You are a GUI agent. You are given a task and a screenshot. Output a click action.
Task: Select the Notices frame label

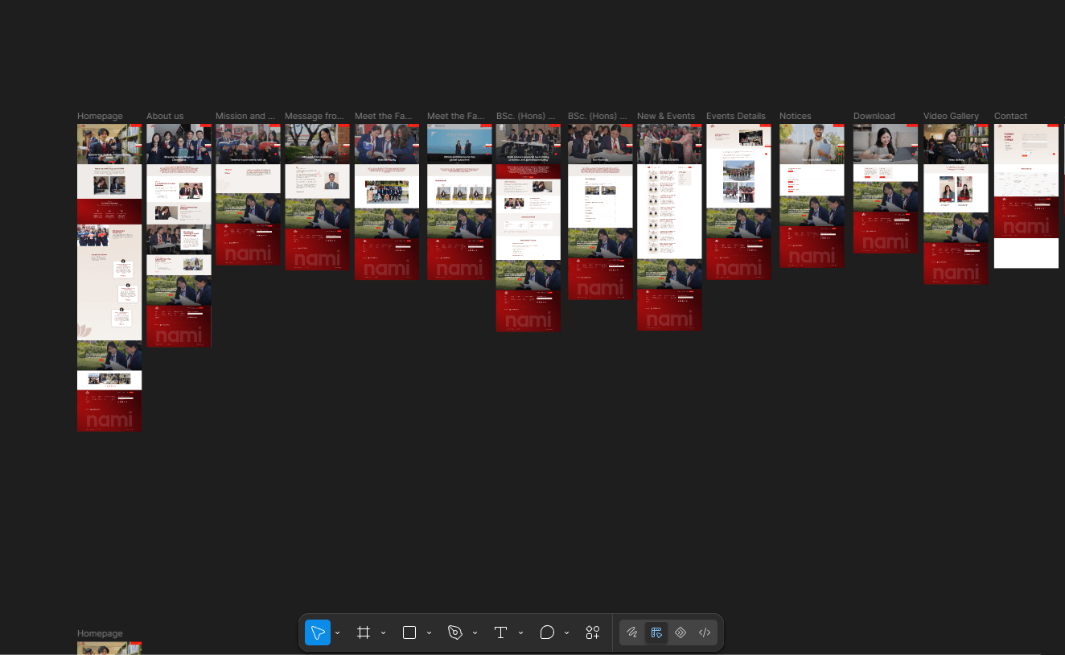[796, 116]
